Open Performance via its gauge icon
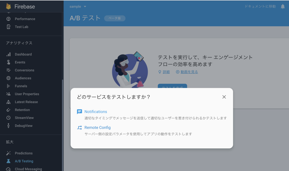Image resolution: width=289 pixels, height=171 pixels. click(x=8, y=19)
